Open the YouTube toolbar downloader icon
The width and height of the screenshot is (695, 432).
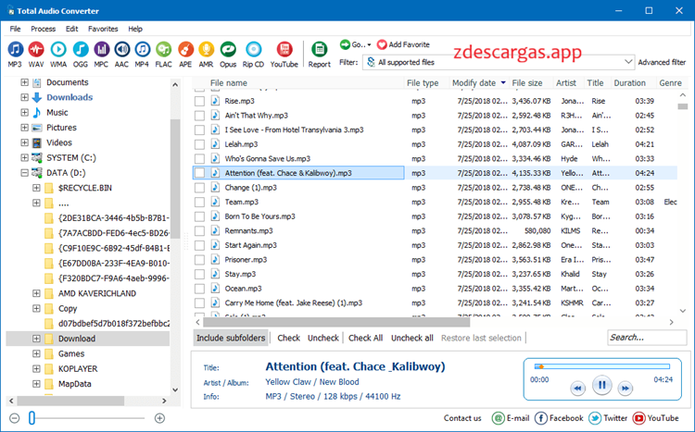[x=284, y=50]
